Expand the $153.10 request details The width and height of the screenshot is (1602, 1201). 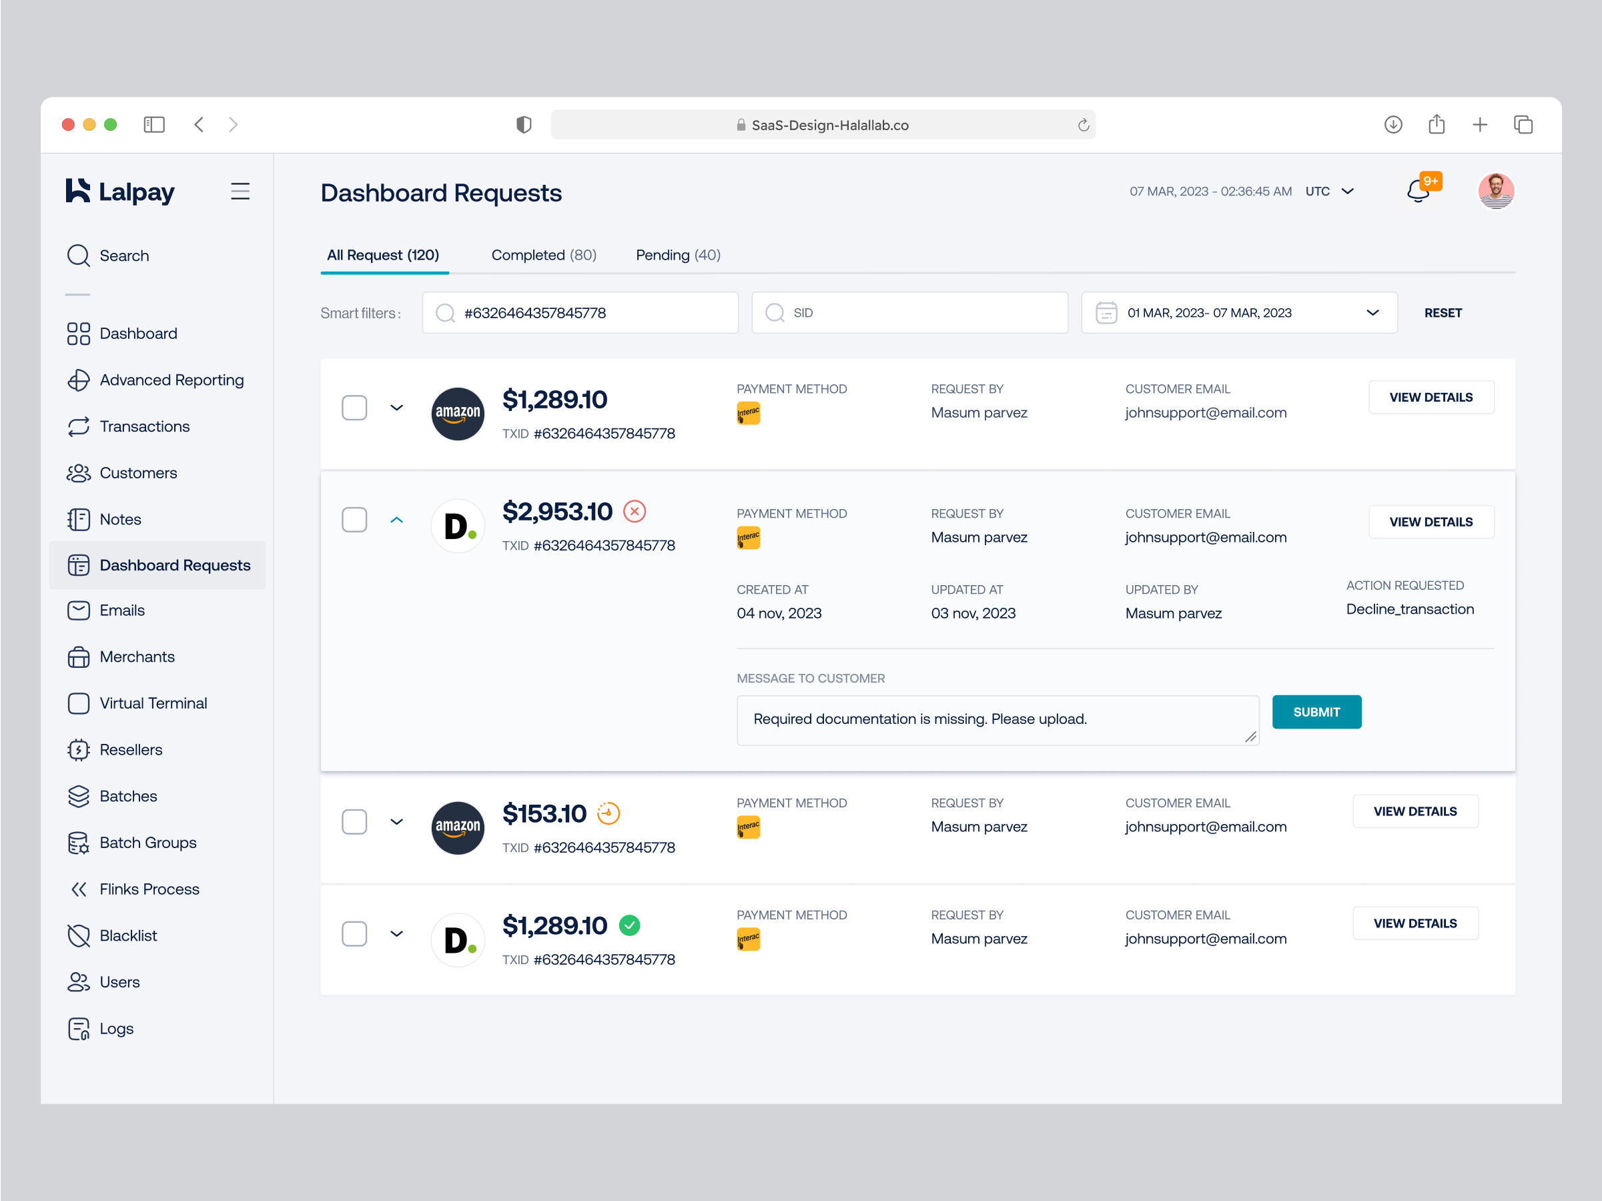[397, 821]
